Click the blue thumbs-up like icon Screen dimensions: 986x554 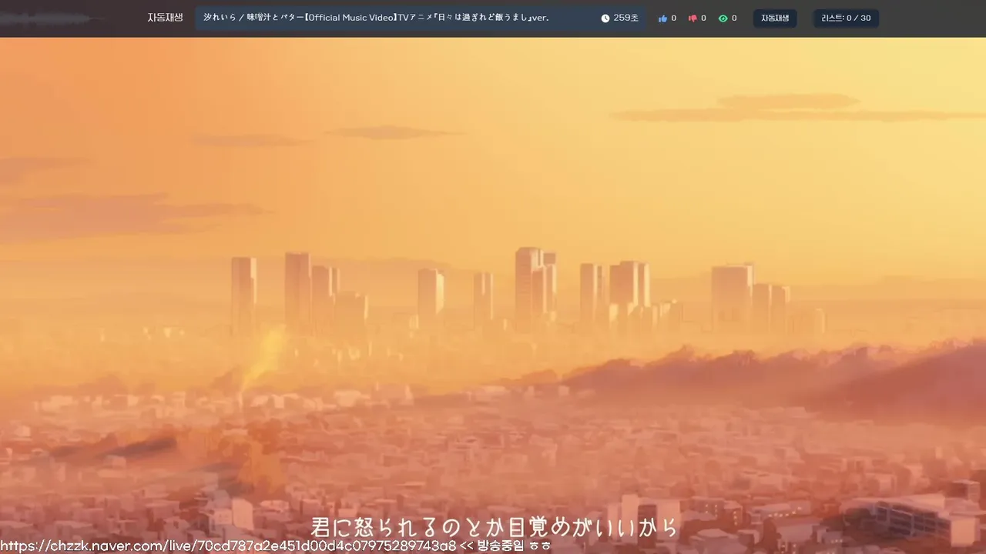tap(662, 18)
